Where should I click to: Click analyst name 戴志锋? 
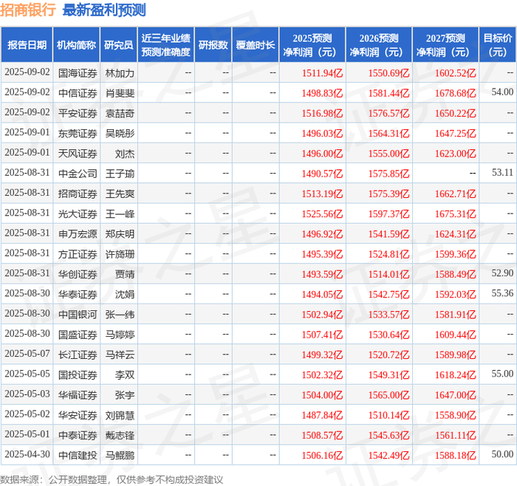coord(120,434)
